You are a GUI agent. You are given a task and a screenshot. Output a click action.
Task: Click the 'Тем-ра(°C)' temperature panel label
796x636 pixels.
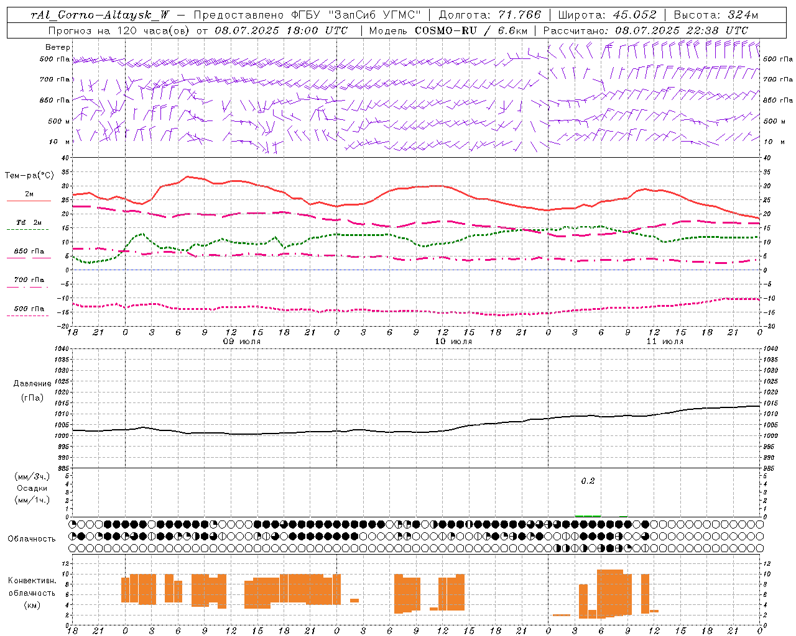point(29,176)
